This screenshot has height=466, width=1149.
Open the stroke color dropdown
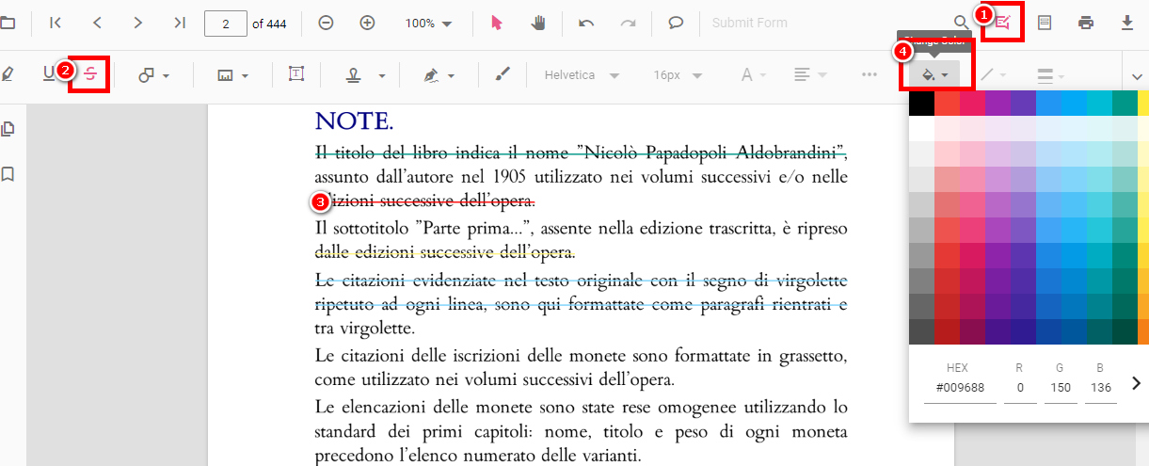[x=993, y=74]
